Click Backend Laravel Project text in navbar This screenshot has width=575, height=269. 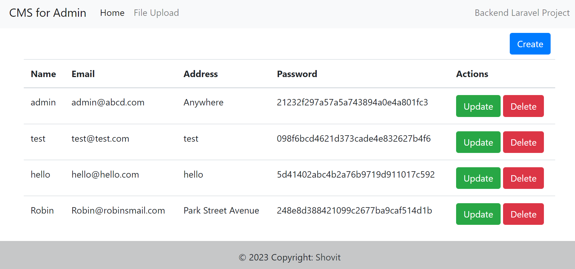click(x=522, y=13)
